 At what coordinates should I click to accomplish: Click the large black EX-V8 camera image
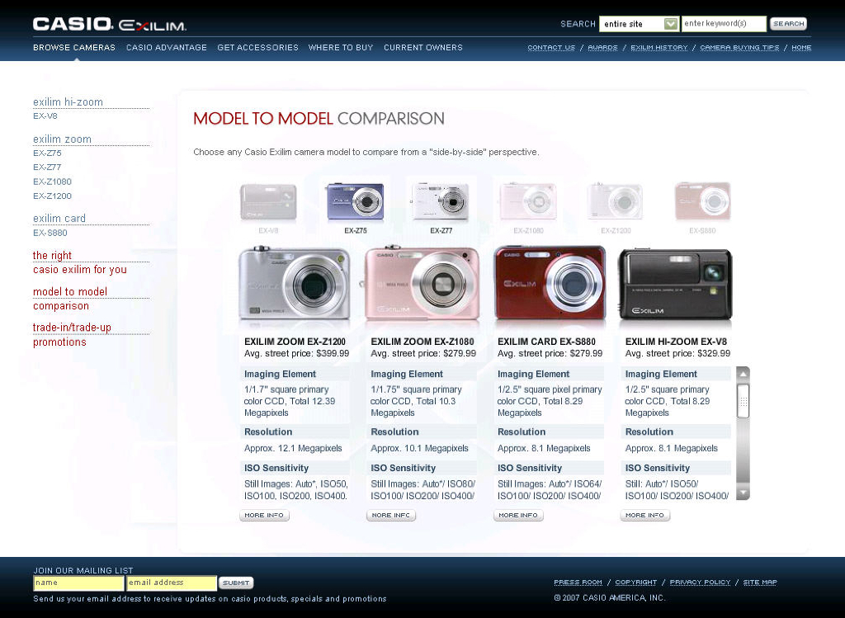675,283
